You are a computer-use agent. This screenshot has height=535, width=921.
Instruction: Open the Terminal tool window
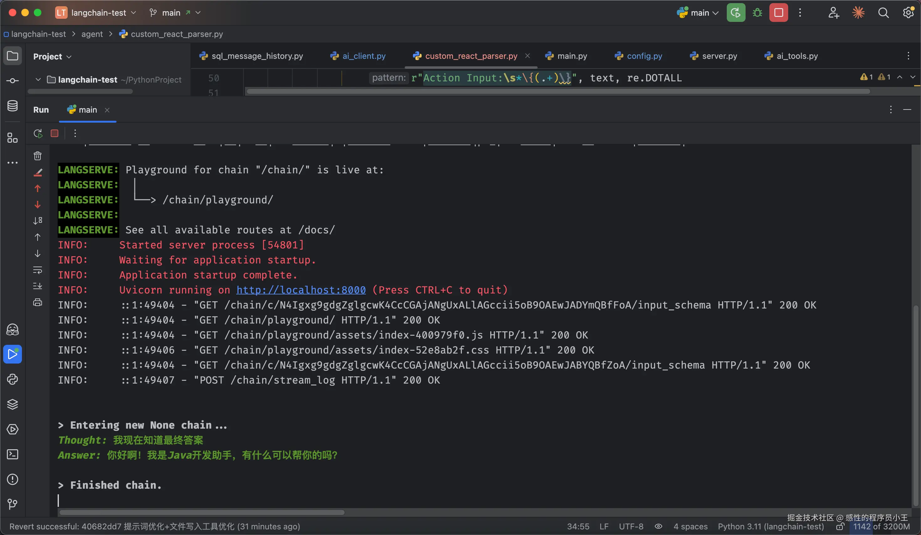(13, 454)
